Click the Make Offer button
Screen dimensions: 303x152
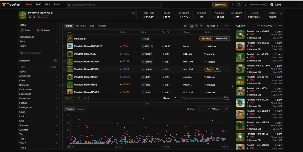coord(222,39)
